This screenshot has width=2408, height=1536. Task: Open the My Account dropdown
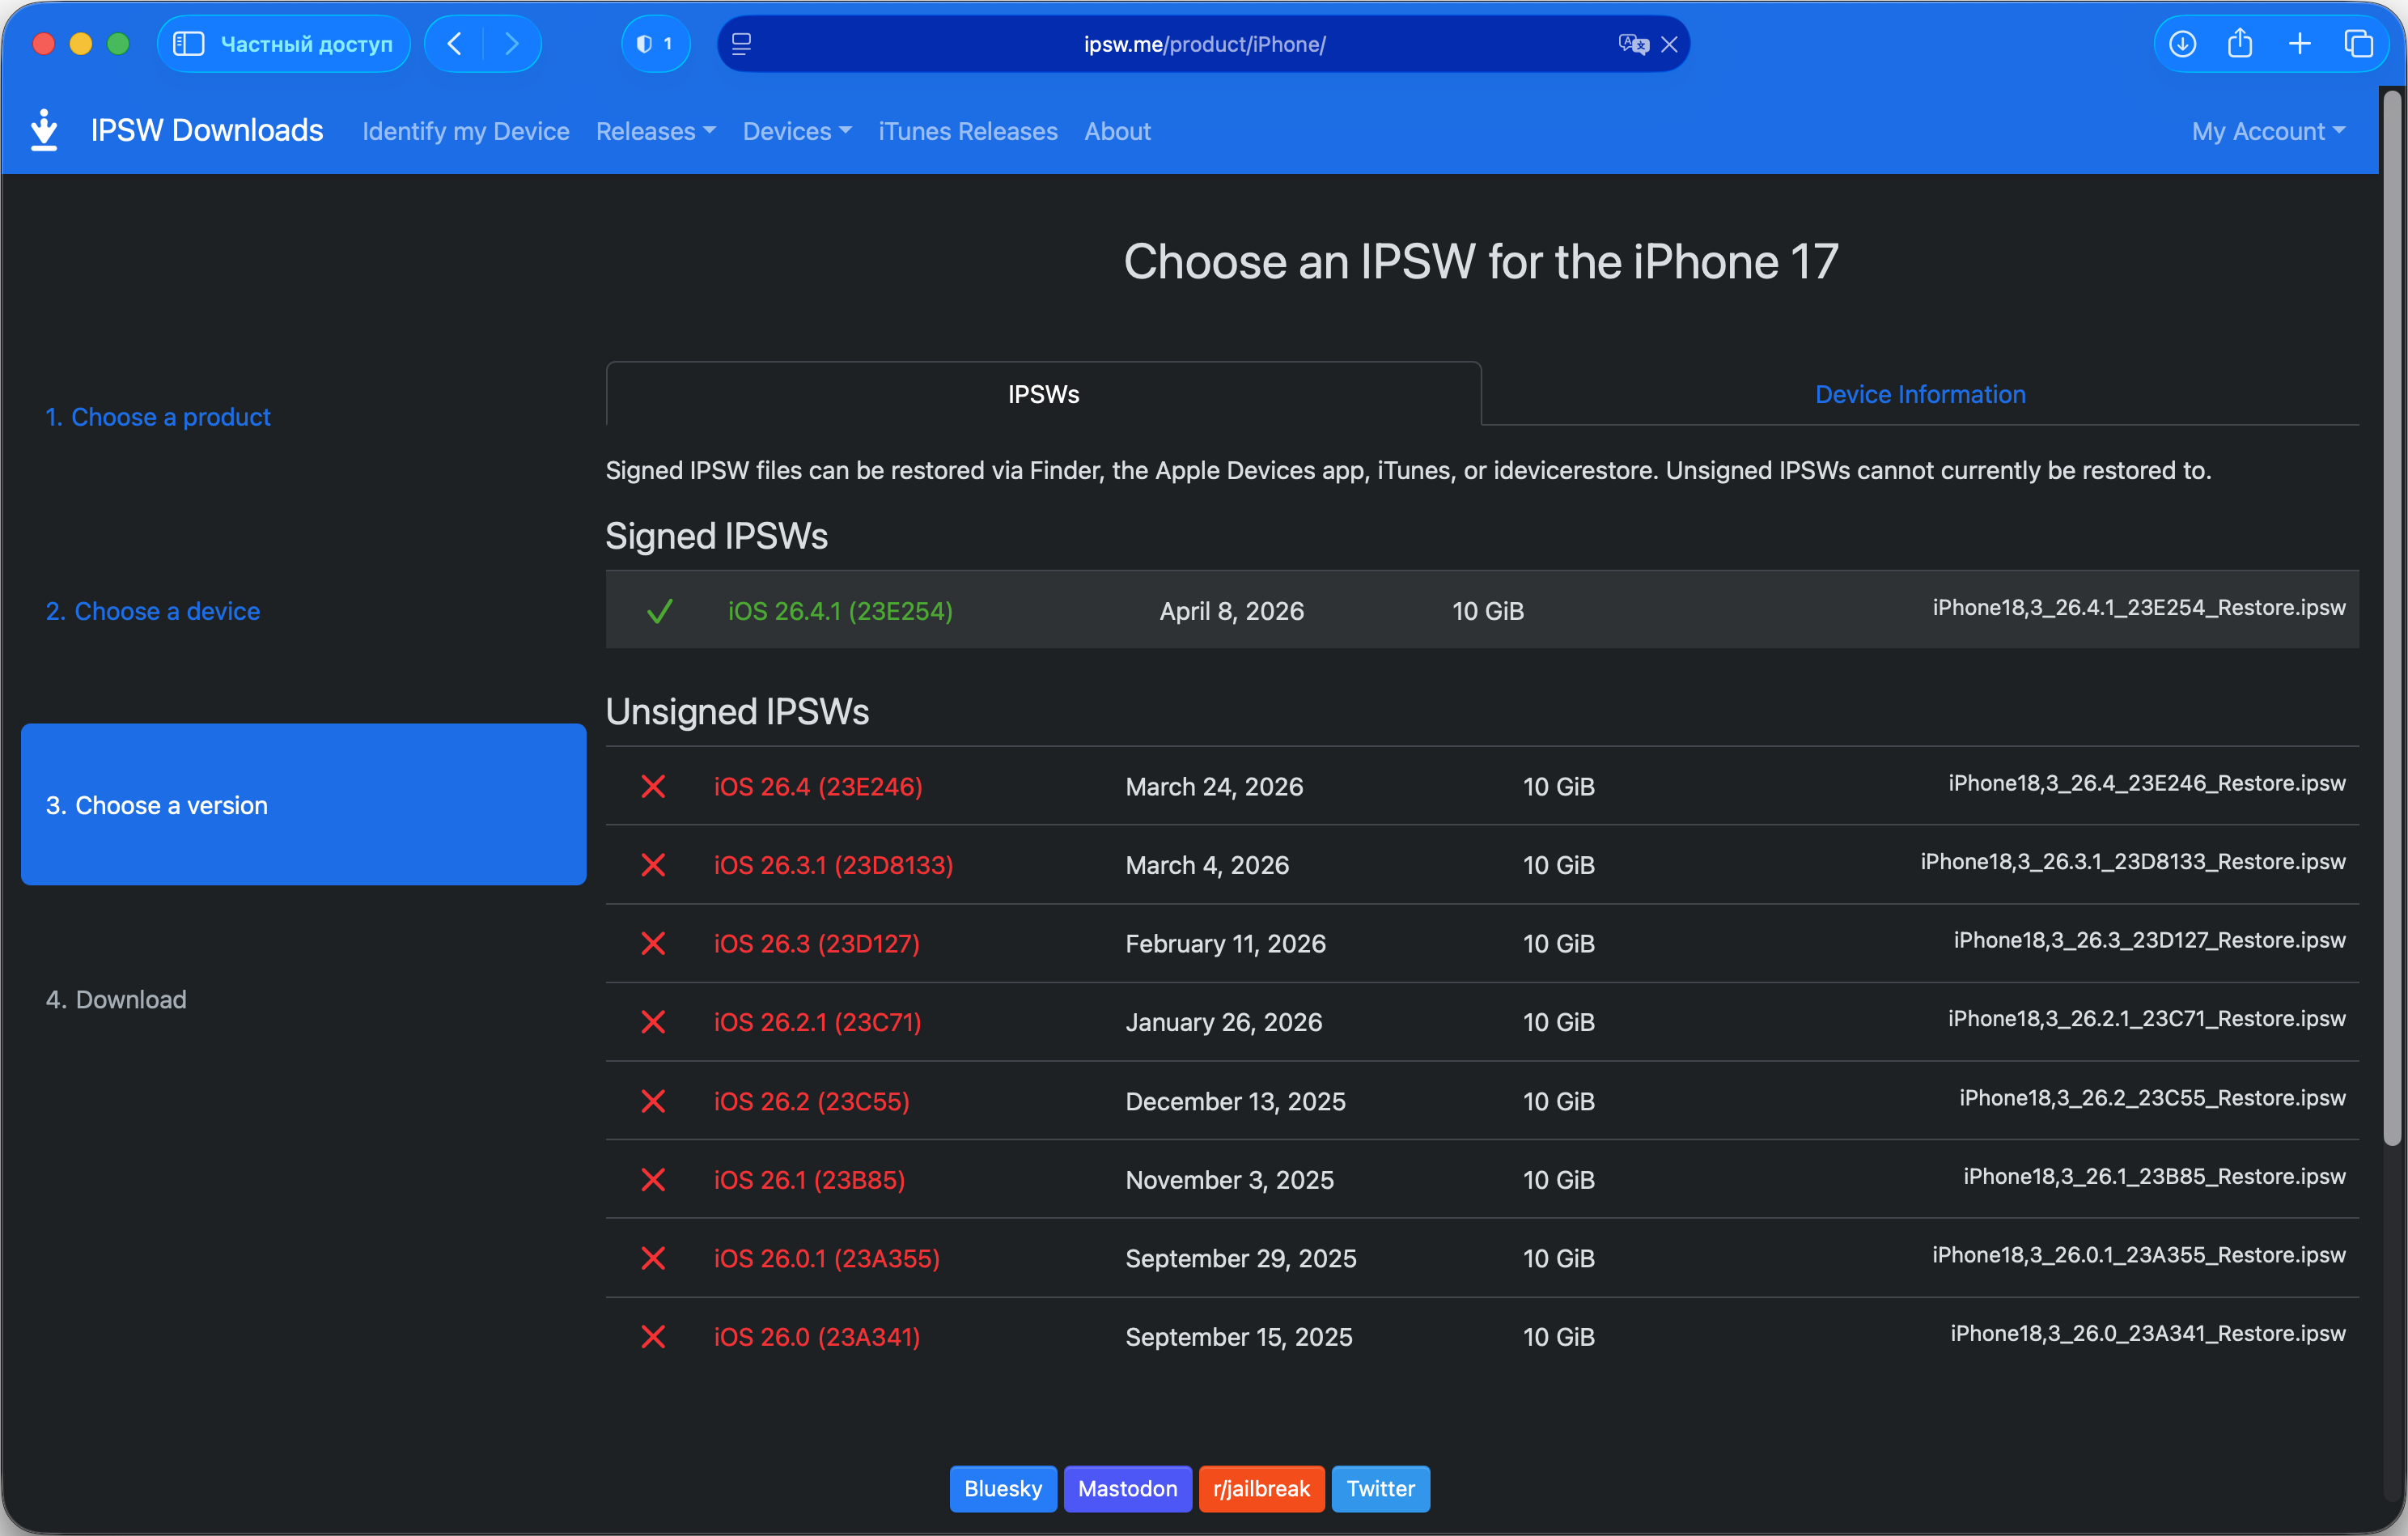[2267, 131]
